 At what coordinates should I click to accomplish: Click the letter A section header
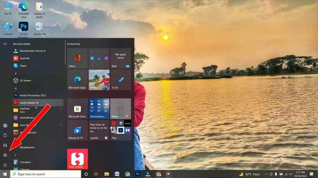point(15,89)
